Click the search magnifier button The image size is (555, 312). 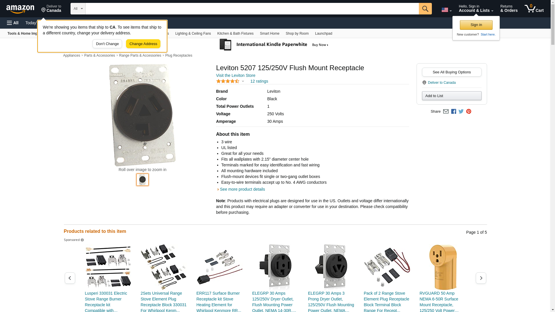tap(425, 9)
